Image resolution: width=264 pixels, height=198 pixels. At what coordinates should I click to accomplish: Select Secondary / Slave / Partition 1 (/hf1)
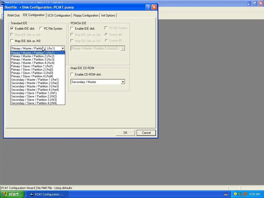click(x=38, y=93)
